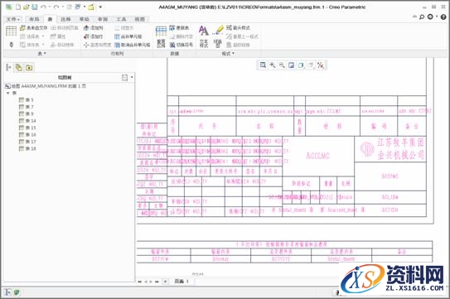Screen dimensions: 450x299
Task: Click Arrow Style (箭头样式) button
Action: pos(238,28)
